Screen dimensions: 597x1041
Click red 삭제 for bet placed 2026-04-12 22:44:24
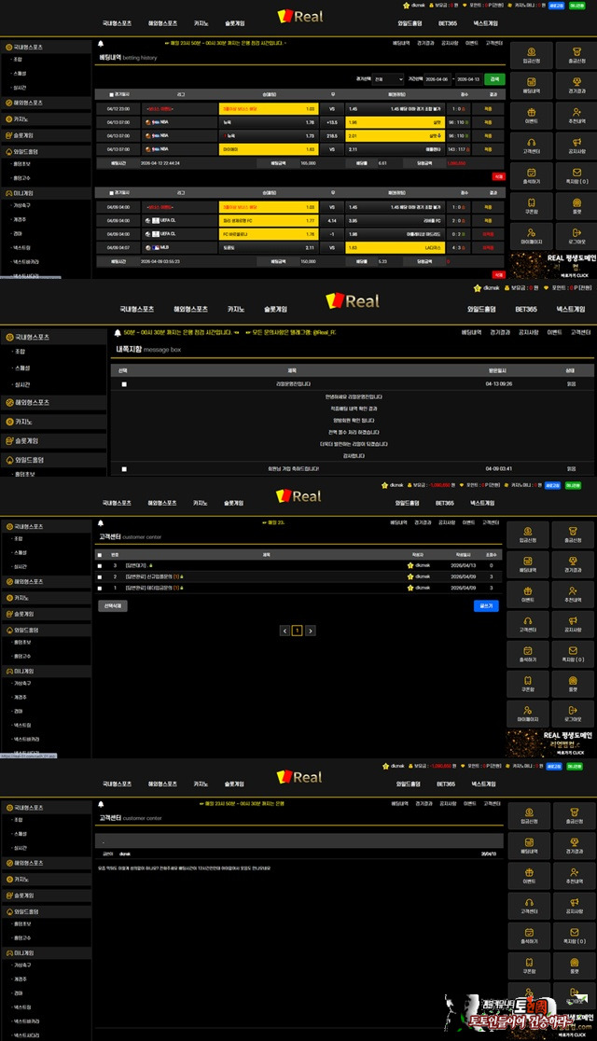point(499,176)
